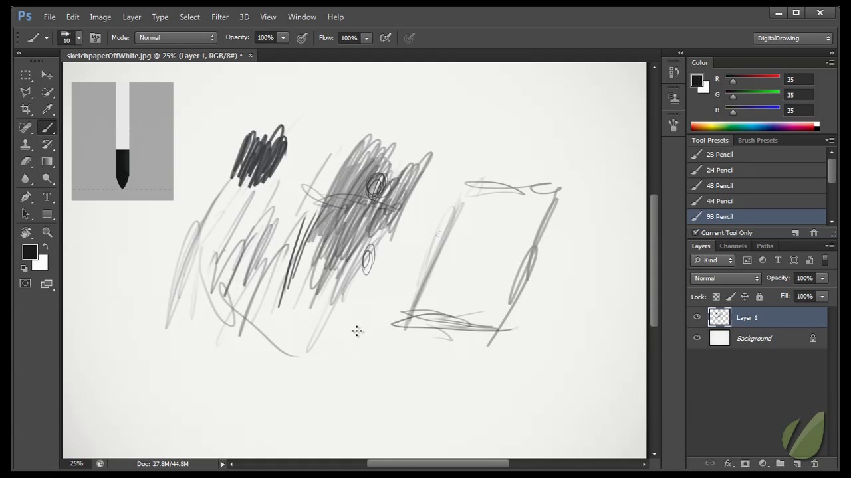
Task: Open the Image menu
Action: pos(100,17)
